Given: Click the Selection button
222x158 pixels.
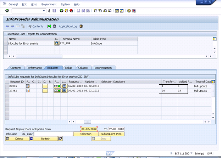Looking at the screenshot, I should point(86,134).
